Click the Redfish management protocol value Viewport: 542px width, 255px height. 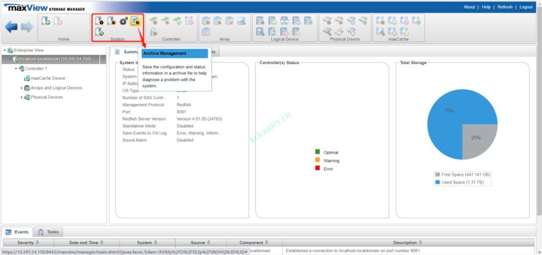point(184,104)
